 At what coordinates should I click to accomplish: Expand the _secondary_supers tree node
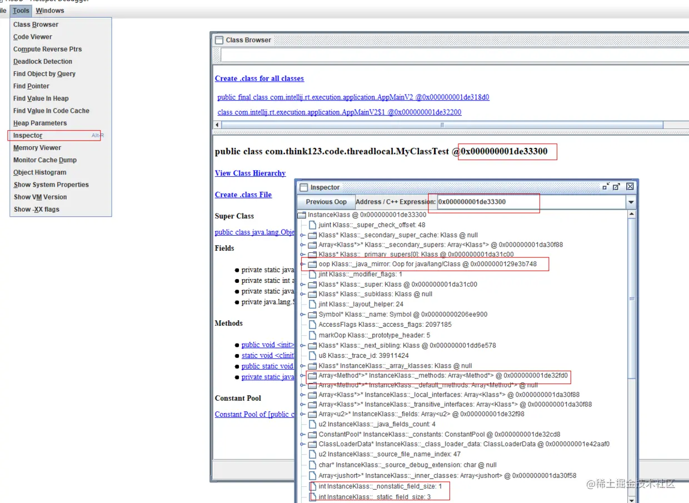click(302, 245)
